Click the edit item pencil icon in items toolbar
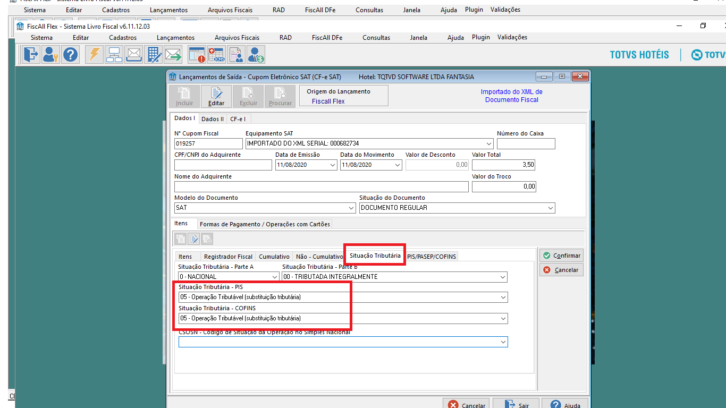The height and width of the screenshot is (408, 726). tap(194, 239)
